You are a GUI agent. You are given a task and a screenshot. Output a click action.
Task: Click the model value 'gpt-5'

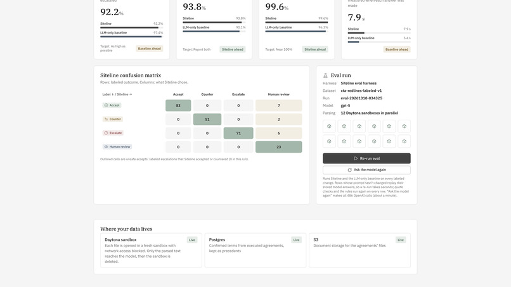pos(346,106)
